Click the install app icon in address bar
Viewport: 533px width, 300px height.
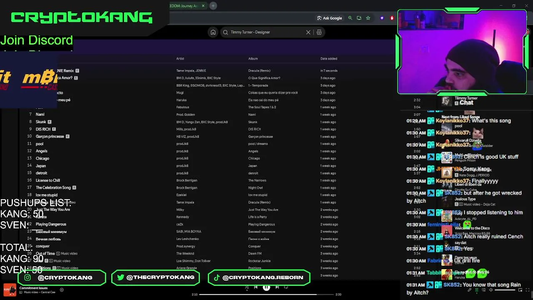359,18
